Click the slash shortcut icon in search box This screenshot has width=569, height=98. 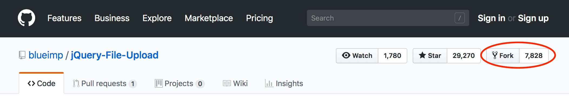[x=459, y=18]
